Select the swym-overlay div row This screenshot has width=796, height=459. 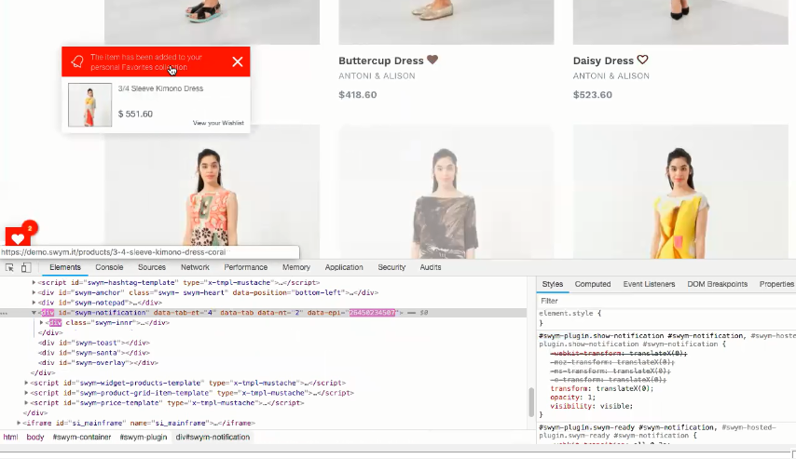pyautogui.click(x=98, y=363)
